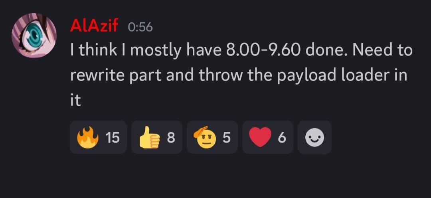
Task: Click the message text line starting "I think"
Action: point(241,50)
